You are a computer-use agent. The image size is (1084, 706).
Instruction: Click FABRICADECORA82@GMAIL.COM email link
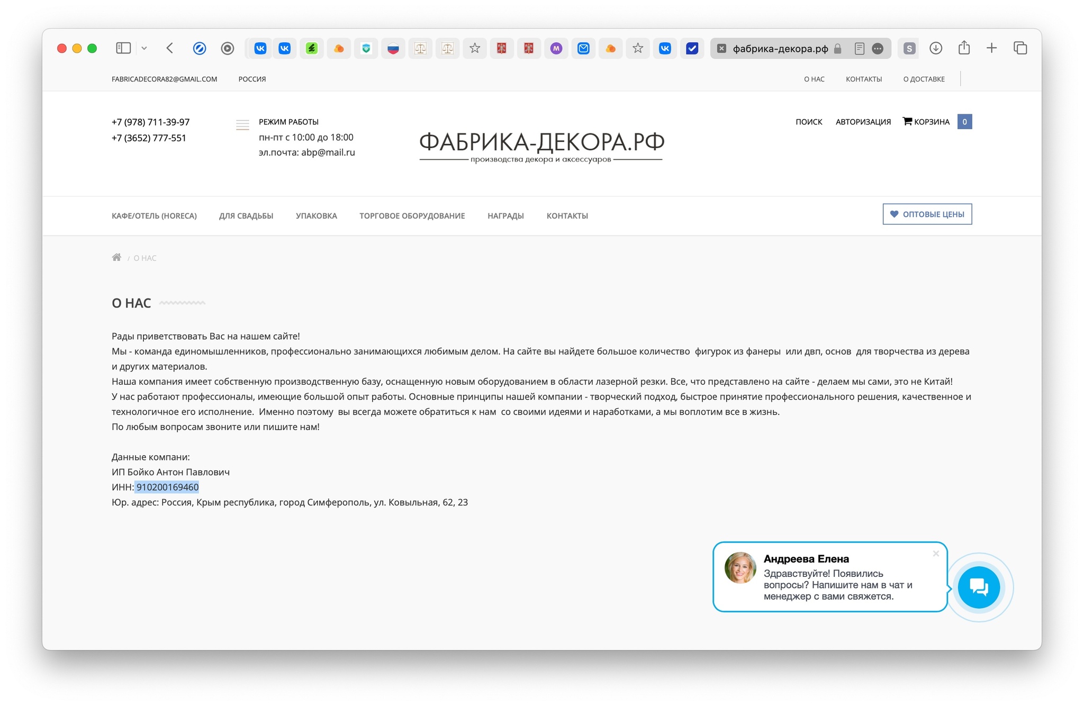(164, 79)
